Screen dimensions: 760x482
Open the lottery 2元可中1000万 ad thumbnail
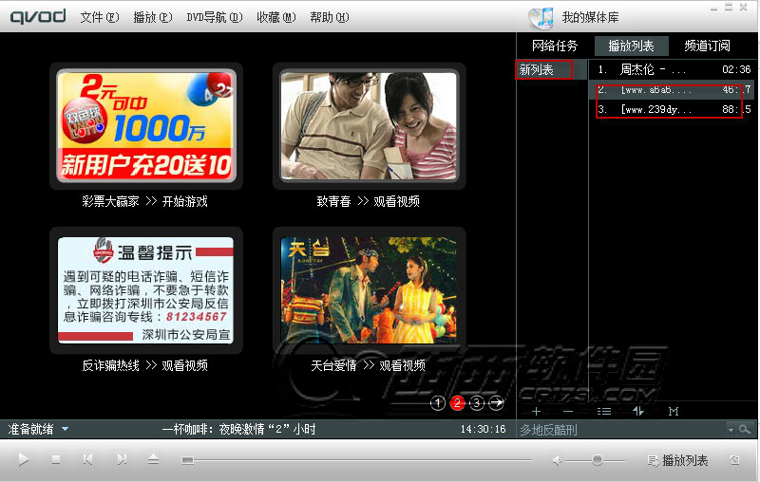(146, 126)
